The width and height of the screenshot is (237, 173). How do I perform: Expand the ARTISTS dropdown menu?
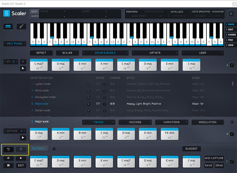[x=155, y=53]
